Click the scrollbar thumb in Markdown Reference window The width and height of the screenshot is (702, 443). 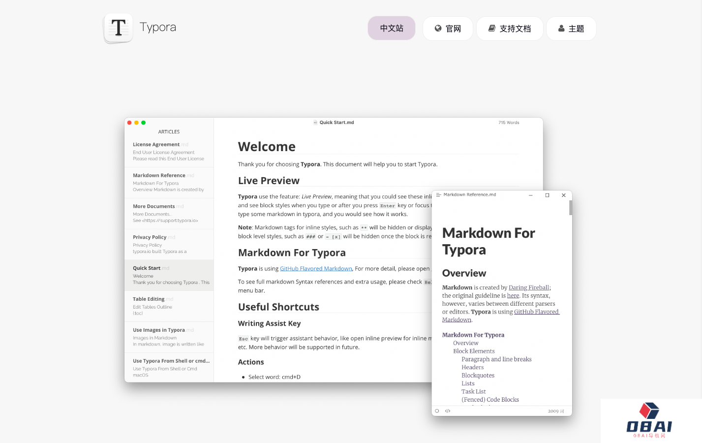(571, 208)
